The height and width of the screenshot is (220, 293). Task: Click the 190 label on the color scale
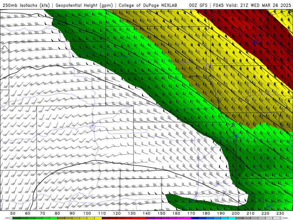[x=221, y=213]
